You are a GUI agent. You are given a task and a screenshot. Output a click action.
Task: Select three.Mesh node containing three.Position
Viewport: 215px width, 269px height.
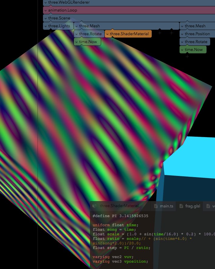197,26
